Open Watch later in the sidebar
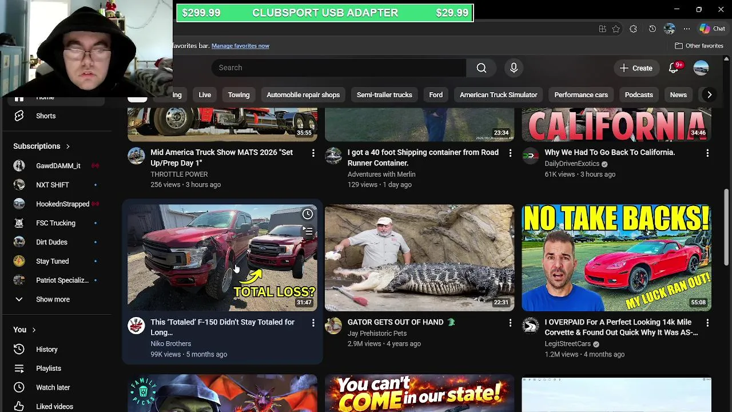 click(x=56, y=387)
